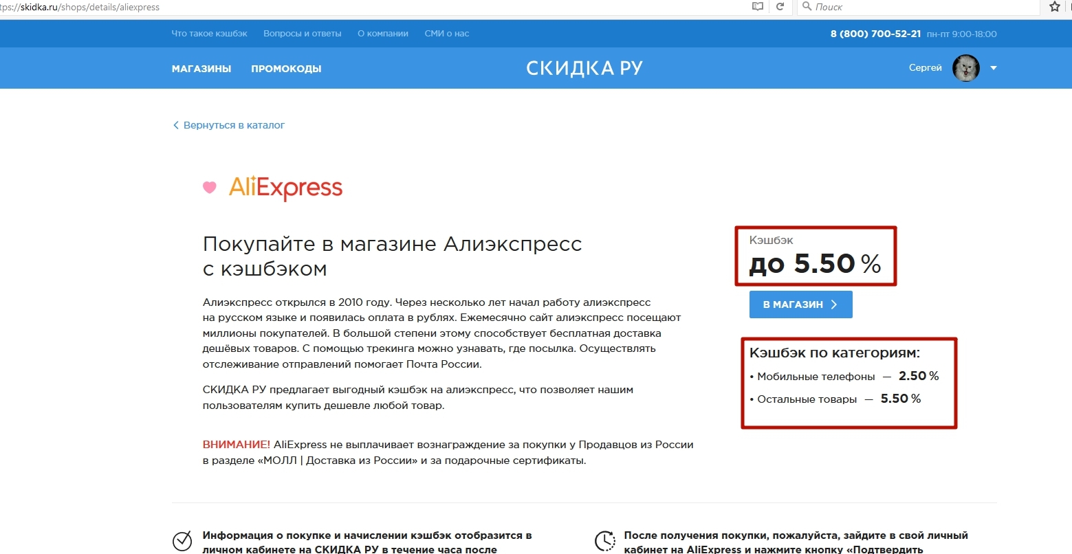Viewport: 1072px width, 554px height.
Task: Click the heading 'Покупайте в магазине Алиэкспресс'
Action: coord(393,244)
